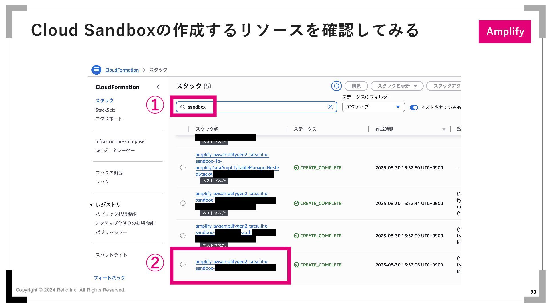Click timestamp 2025-08-30 16:52:44 UTC+0900
This screenshot has height=308, width=549.
click(x=409, y=203)
